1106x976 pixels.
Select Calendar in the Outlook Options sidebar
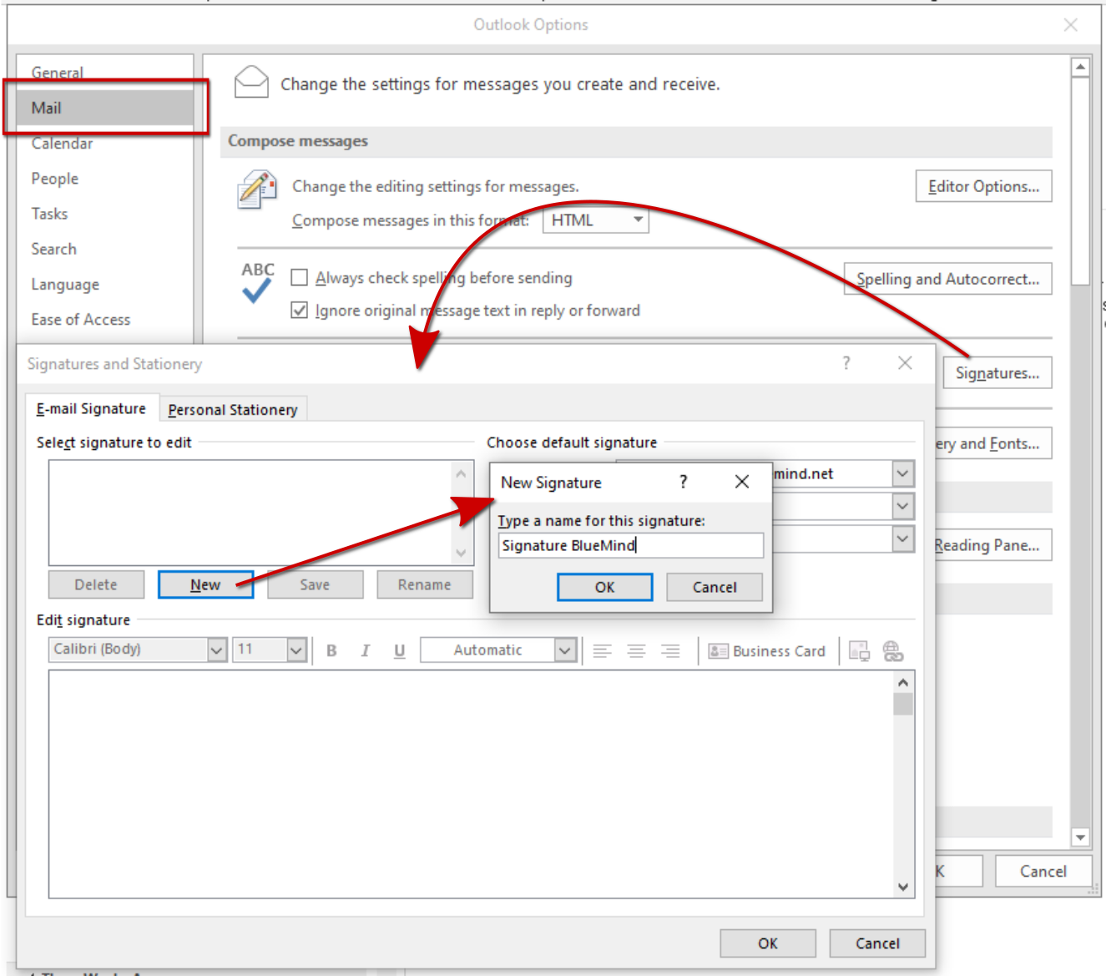[63, 144]
